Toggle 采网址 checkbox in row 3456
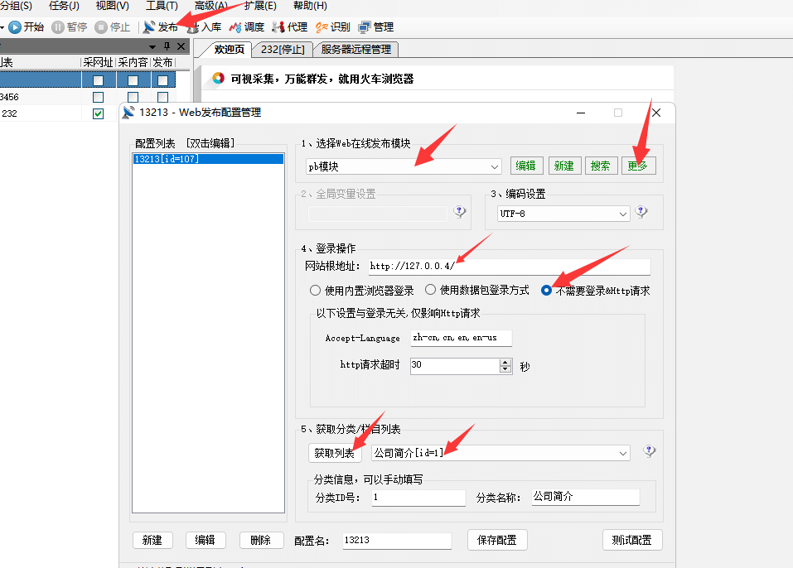Viewport: 793px width, 568px height. [98, 97]
